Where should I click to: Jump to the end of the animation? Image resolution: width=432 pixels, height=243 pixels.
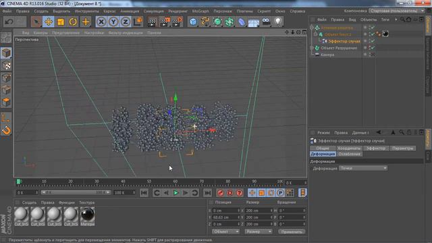click(x=207, y=193)
